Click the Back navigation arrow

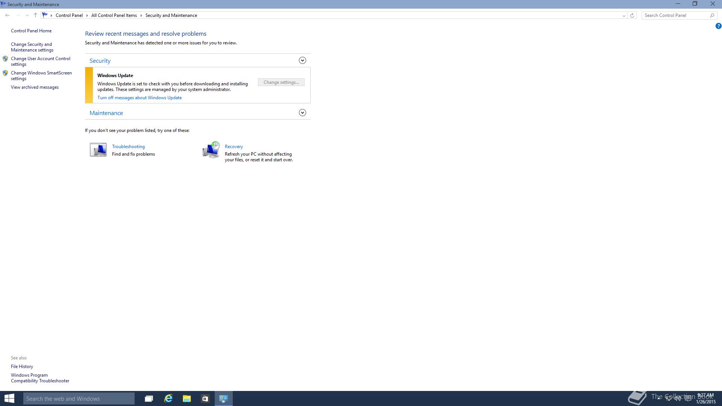coord(8,15)
